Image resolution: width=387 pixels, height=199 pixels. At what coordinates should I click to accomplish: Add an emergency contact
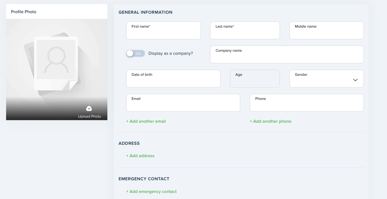(151, 191)
